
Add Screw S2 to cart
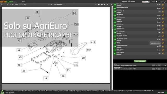163,54
